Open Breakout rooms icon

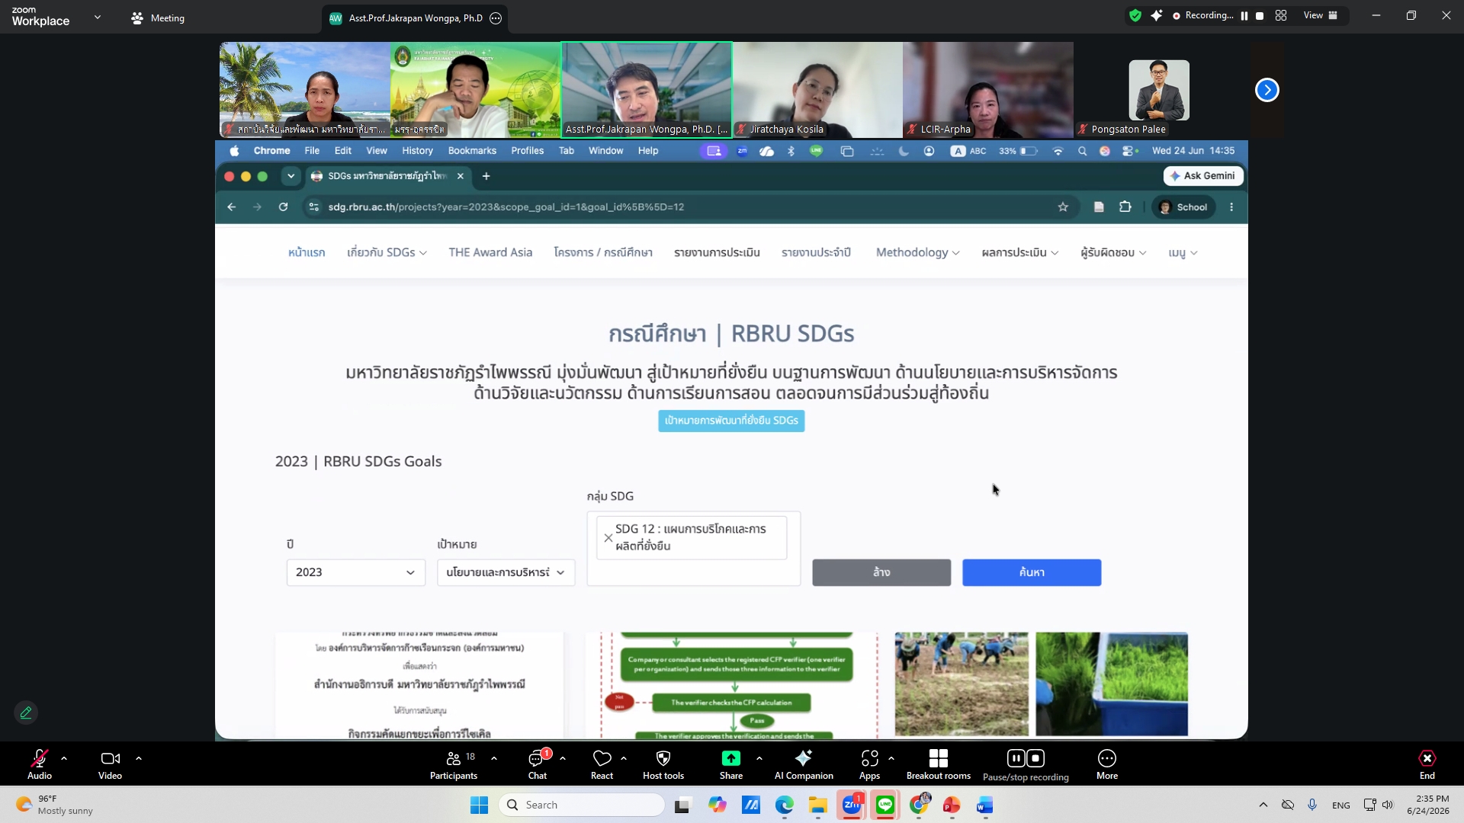point(938,758)
